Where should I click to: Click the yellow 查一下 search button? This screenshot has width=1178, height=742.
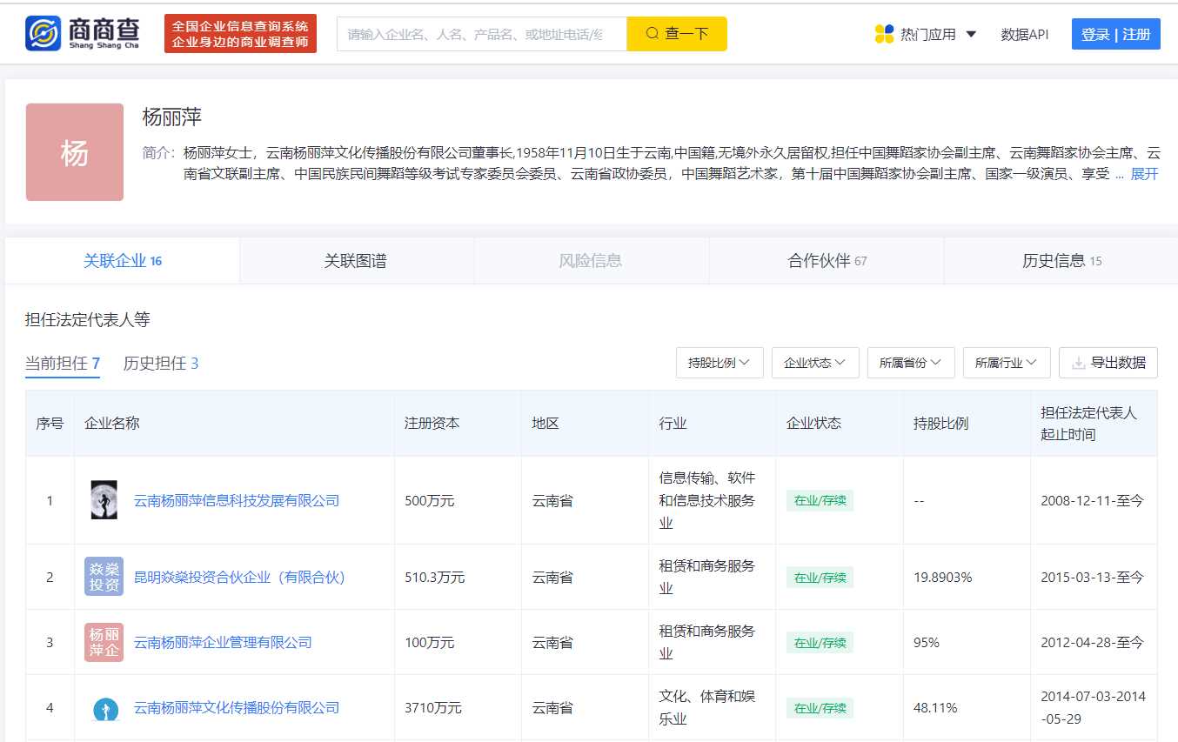(x=677, y=34)
